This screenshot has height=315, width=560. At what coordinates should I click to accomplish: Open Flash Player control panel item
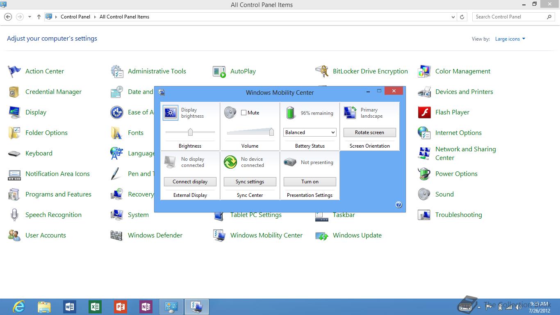click(x=452, y=112)
